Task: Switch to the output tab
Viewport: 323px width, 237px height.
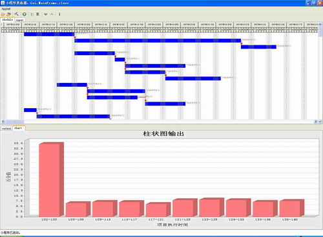Action: 6,128
